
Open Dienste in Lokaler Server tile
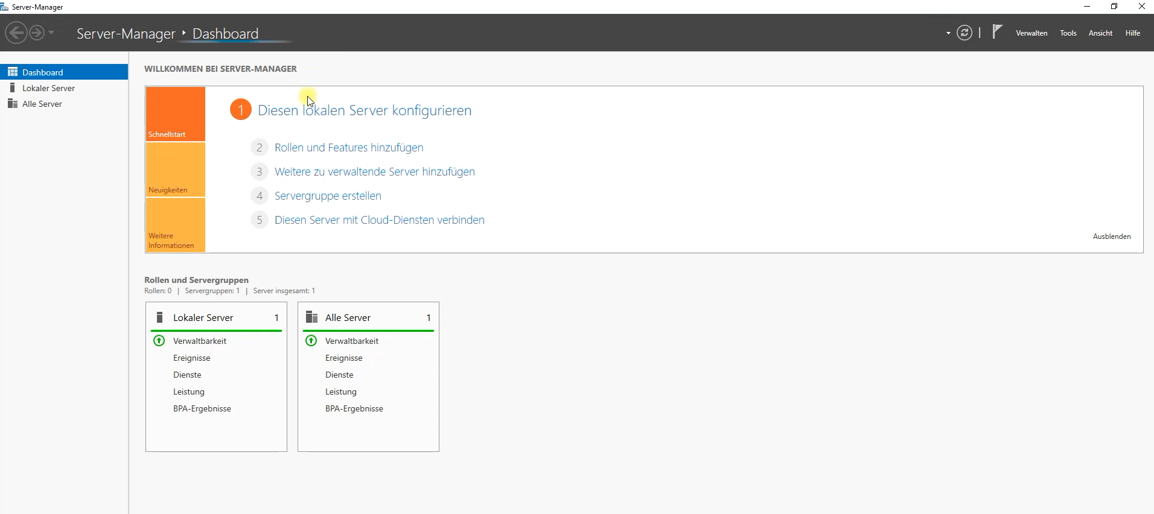coord(187,375)
